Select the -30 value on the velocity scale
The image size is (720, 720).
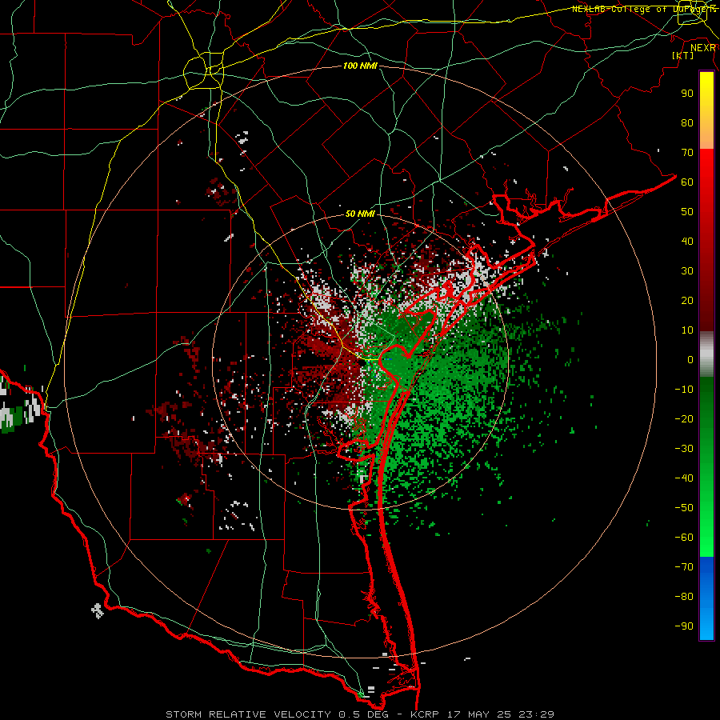pos(684,449)
